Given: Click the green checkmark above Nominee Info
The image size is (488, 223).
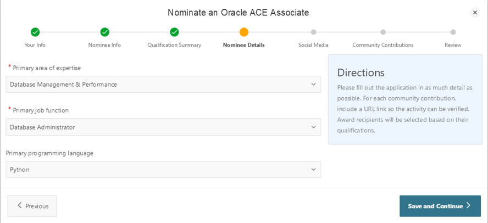Looking at the screenshot, I should pos(104,32).
